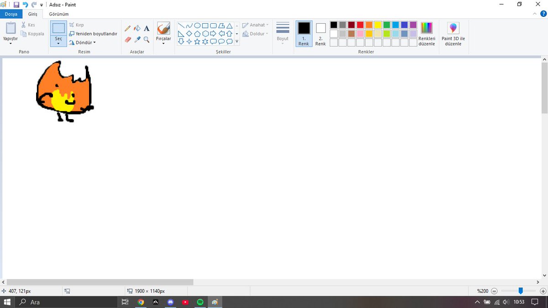This screenshot has width=548, height=308.
Task: Choose the right arrow shape
Action: tap(213, 34)
